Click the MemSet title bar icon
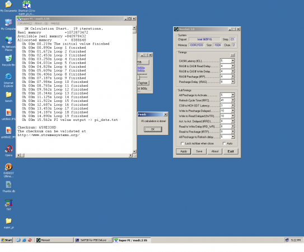The width and height of the screenshot is (304, 252). 176,29
